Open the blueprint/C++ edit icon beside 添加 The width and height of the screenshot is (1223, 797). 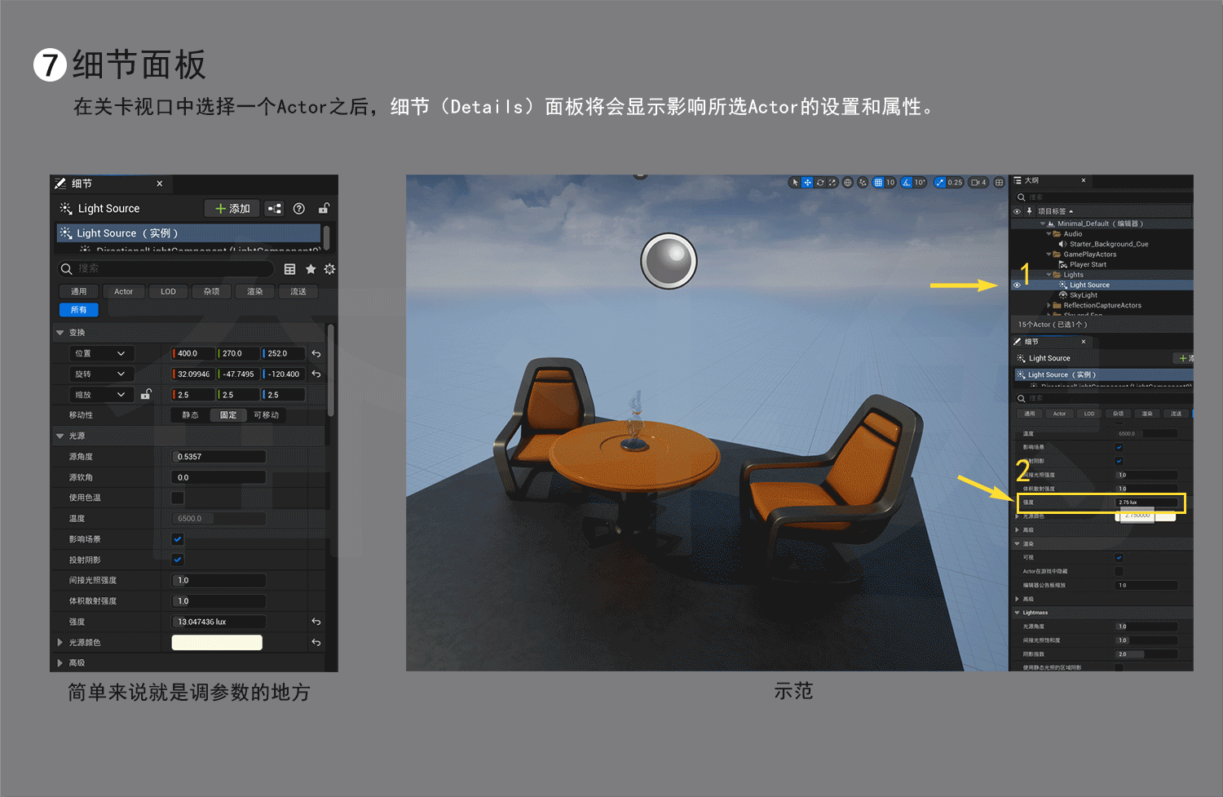(x=275, y=209)
